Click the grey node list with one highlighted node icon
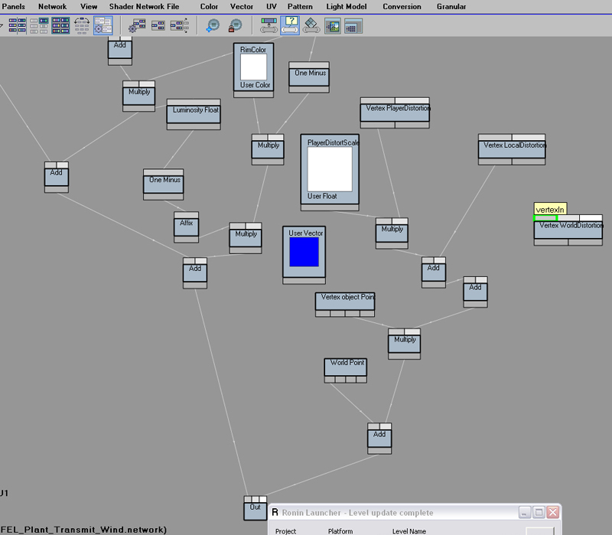 click(x=39, y=25)
